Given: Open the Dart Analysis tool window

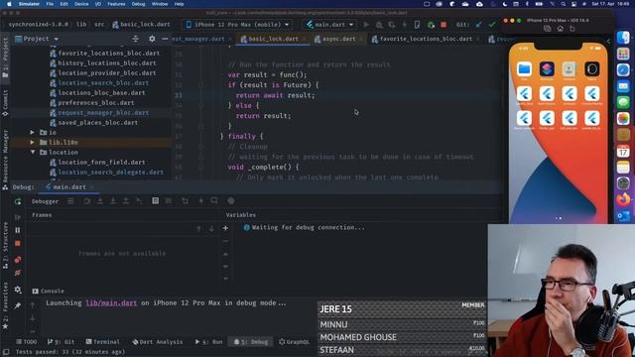Looking at the screenshot, I should click(x=157, y=342).
